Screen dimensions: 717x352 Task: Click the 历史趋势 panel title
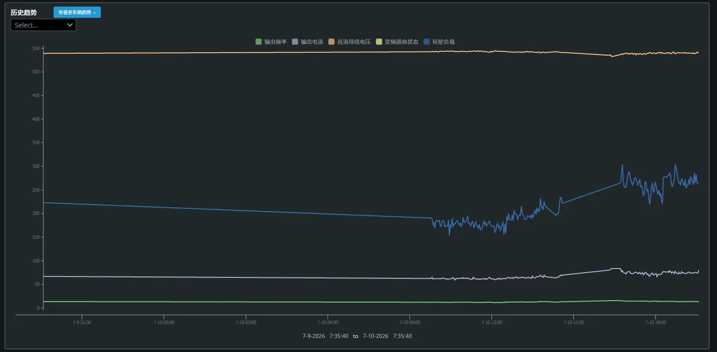pyautogui.click(x=23, y=12)
